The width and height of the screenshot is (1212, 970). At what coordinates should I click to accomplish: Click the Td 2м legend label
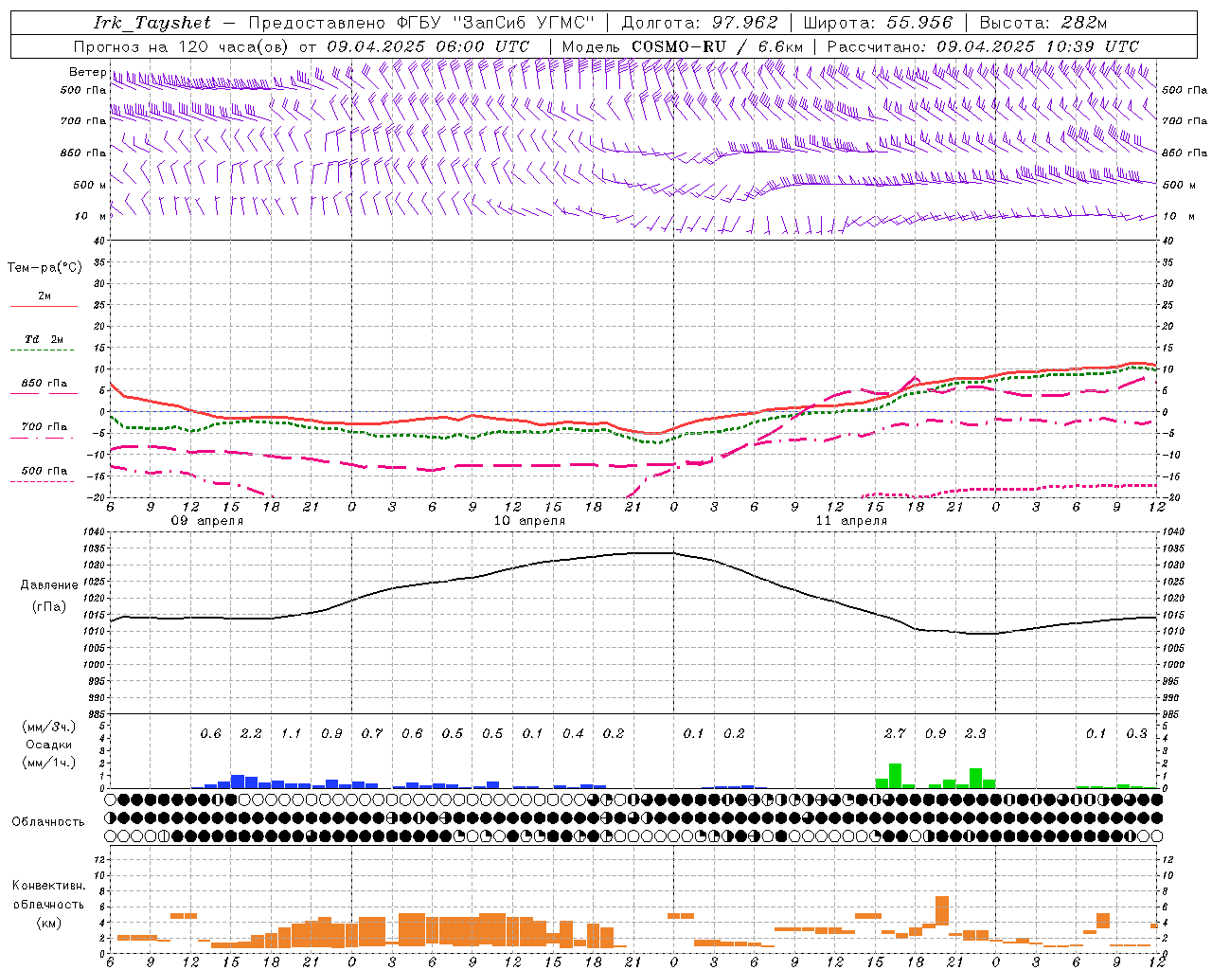[x=44, y=339]
